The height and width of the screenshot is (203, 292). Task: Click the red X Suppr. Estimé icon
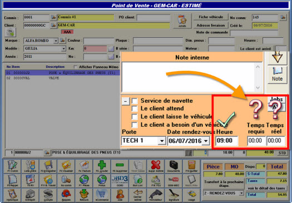[x=156, y=166]
